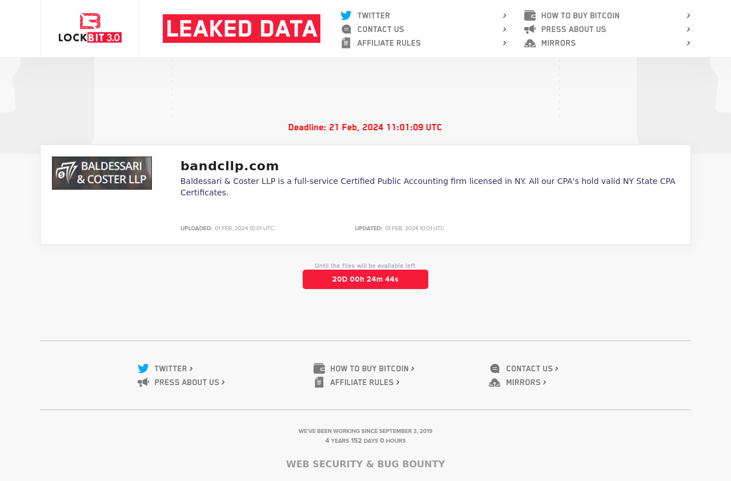This screenshot has height=481, width=731.
Task: Click the Contact Us chat icon in header
Action: pyautogui.click(x=346, y=29)
